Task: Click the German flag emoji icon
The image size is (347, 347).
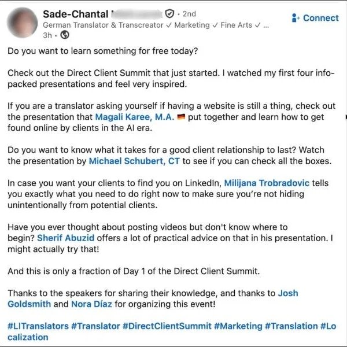Action: point(181,117)
